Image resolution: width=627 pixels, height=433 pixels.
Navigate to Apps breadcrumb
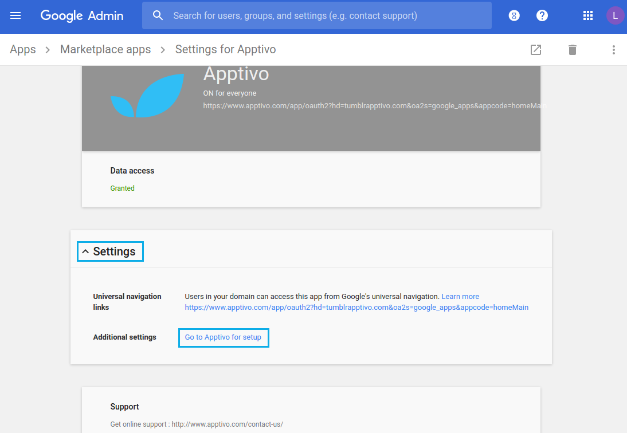pyautogui.click(x=22, y=49)
